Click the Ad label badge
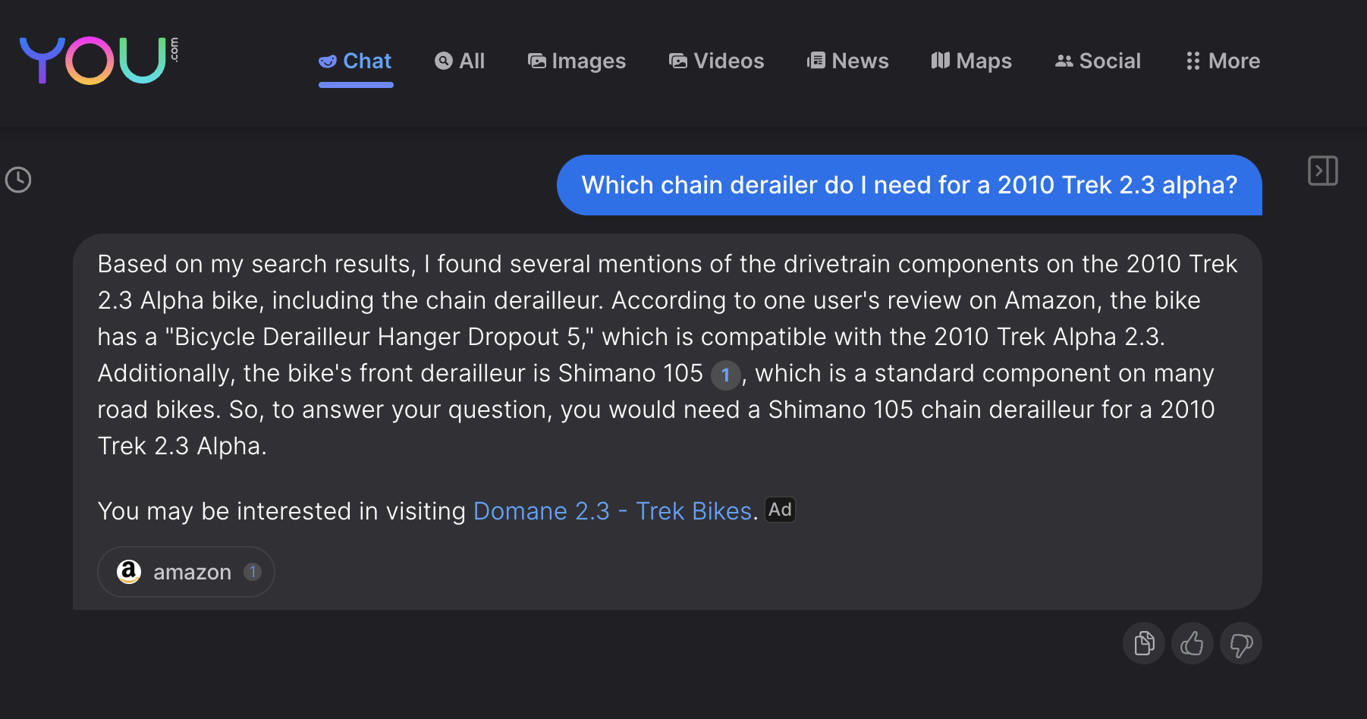This screenshot has width=1367, height=719. pos(780,510)
